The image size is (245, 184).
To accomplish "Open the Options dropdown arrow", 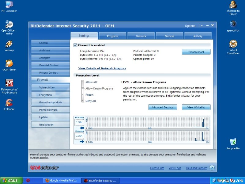I will point(202,26).
